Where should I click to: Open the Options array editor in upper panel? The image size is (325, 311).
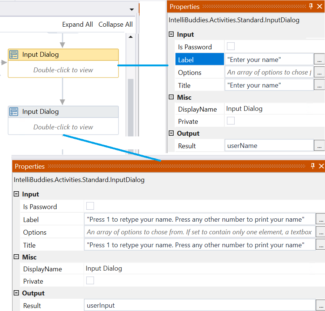tap(319, 72)
